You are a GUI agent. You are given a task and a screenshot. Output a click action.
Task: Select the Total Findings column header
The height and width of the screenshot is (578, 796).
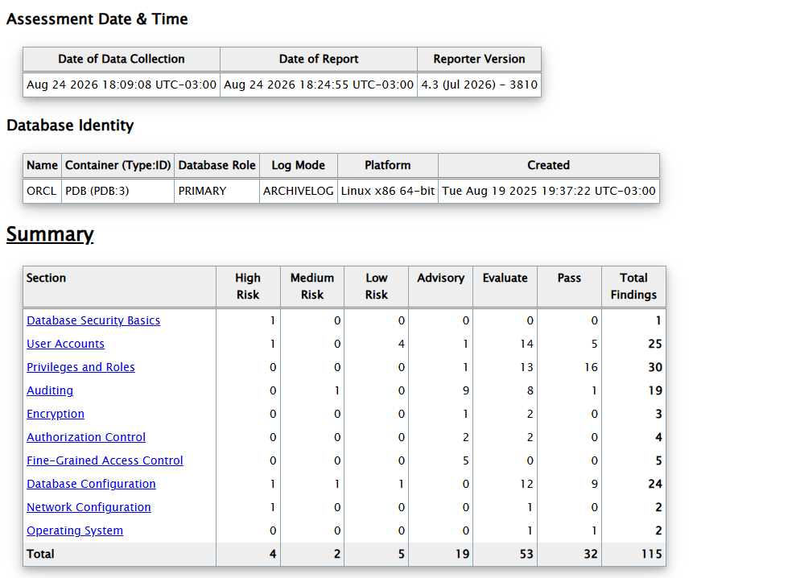coord(633,287)
